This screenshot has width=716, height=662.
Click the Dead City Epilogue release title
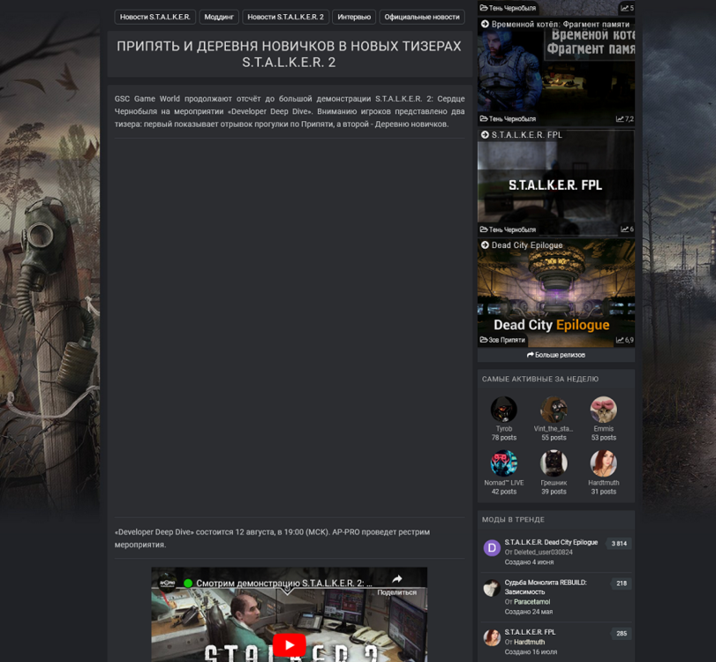click(527, 245)
